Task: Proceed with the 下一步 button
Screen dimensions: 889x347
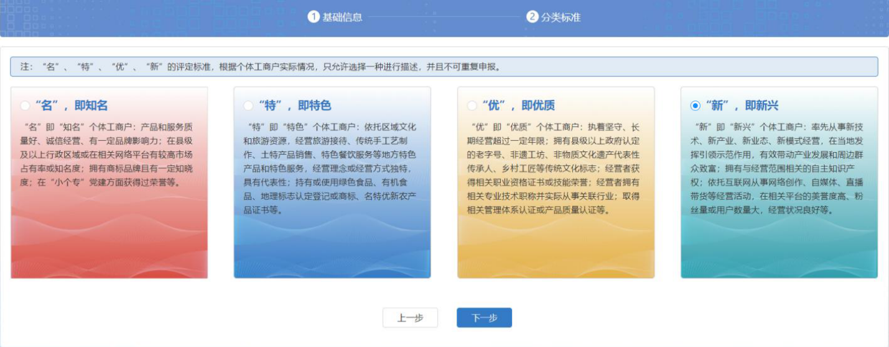Action: tap(484, 318)
